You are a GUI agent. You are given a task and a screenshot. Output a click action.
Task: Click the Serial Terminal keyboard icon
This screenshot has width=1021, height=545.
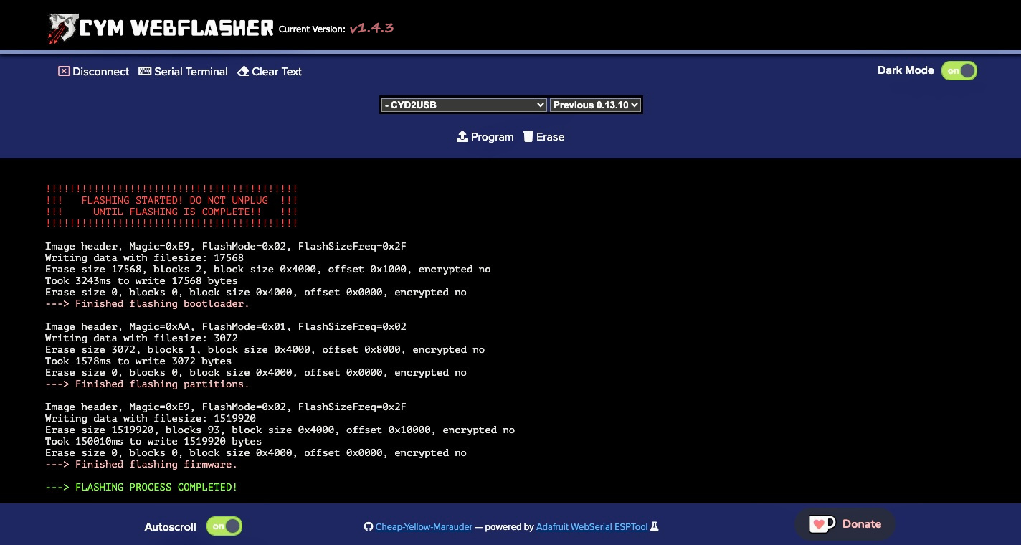[145, 72]
